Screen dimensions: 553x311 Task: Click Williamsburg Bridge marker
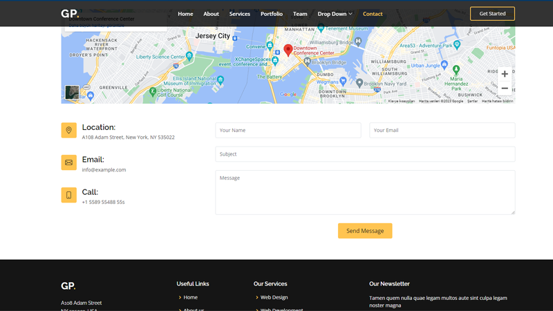[358, 41]
